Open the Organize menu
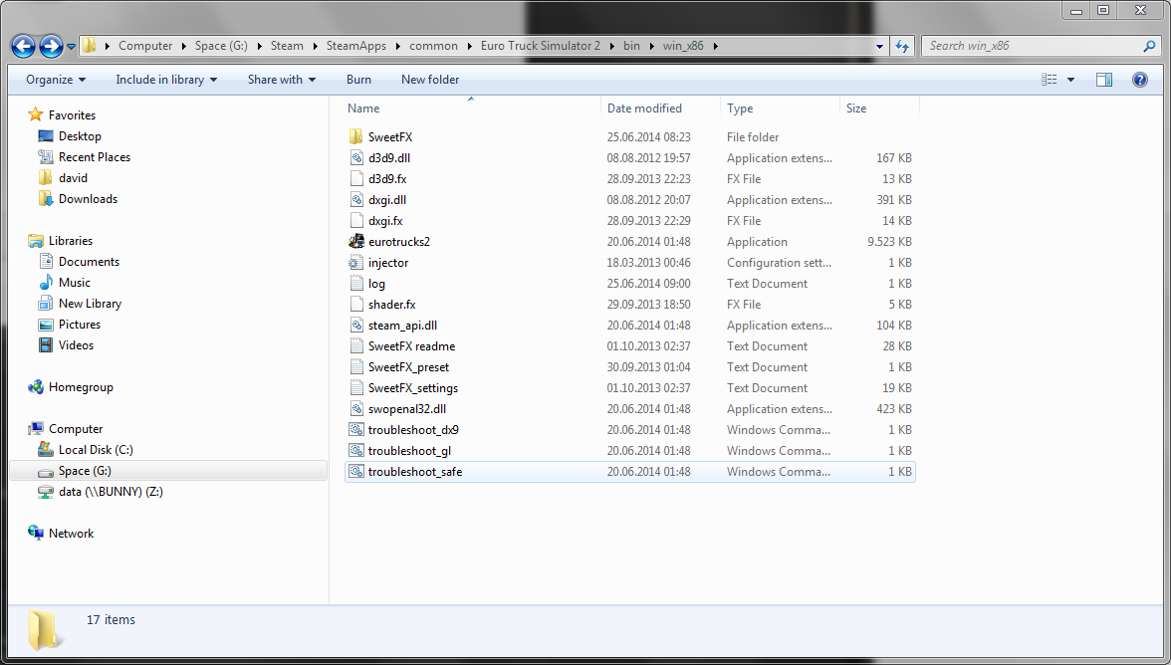 tap(56, 79)
